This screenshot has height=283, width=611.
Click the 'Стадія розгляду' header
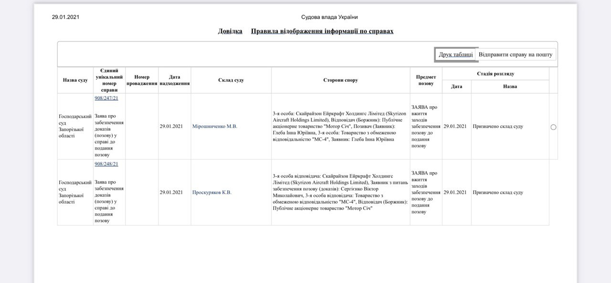pos(496,73)
